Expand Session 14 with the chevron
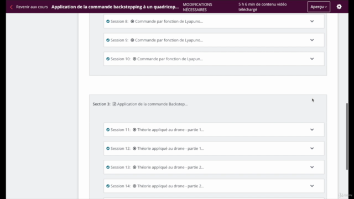354x199 pixels. [x=312, y=186]
